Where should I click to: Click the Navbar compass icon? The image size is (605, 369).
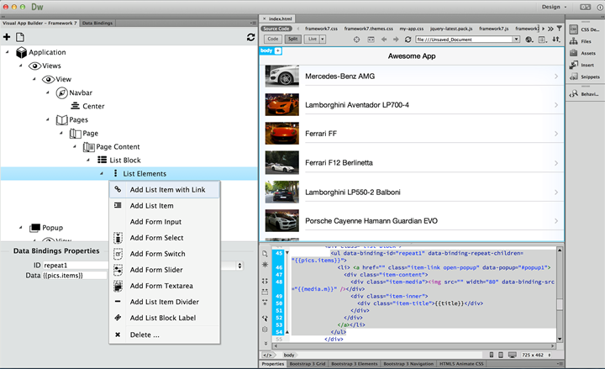[61, 92]
